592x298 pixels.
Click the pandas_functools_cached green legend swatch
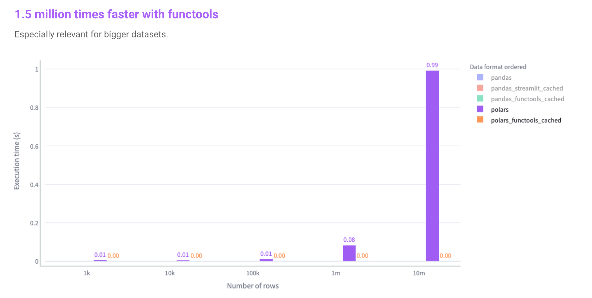(x=480, y=99)
